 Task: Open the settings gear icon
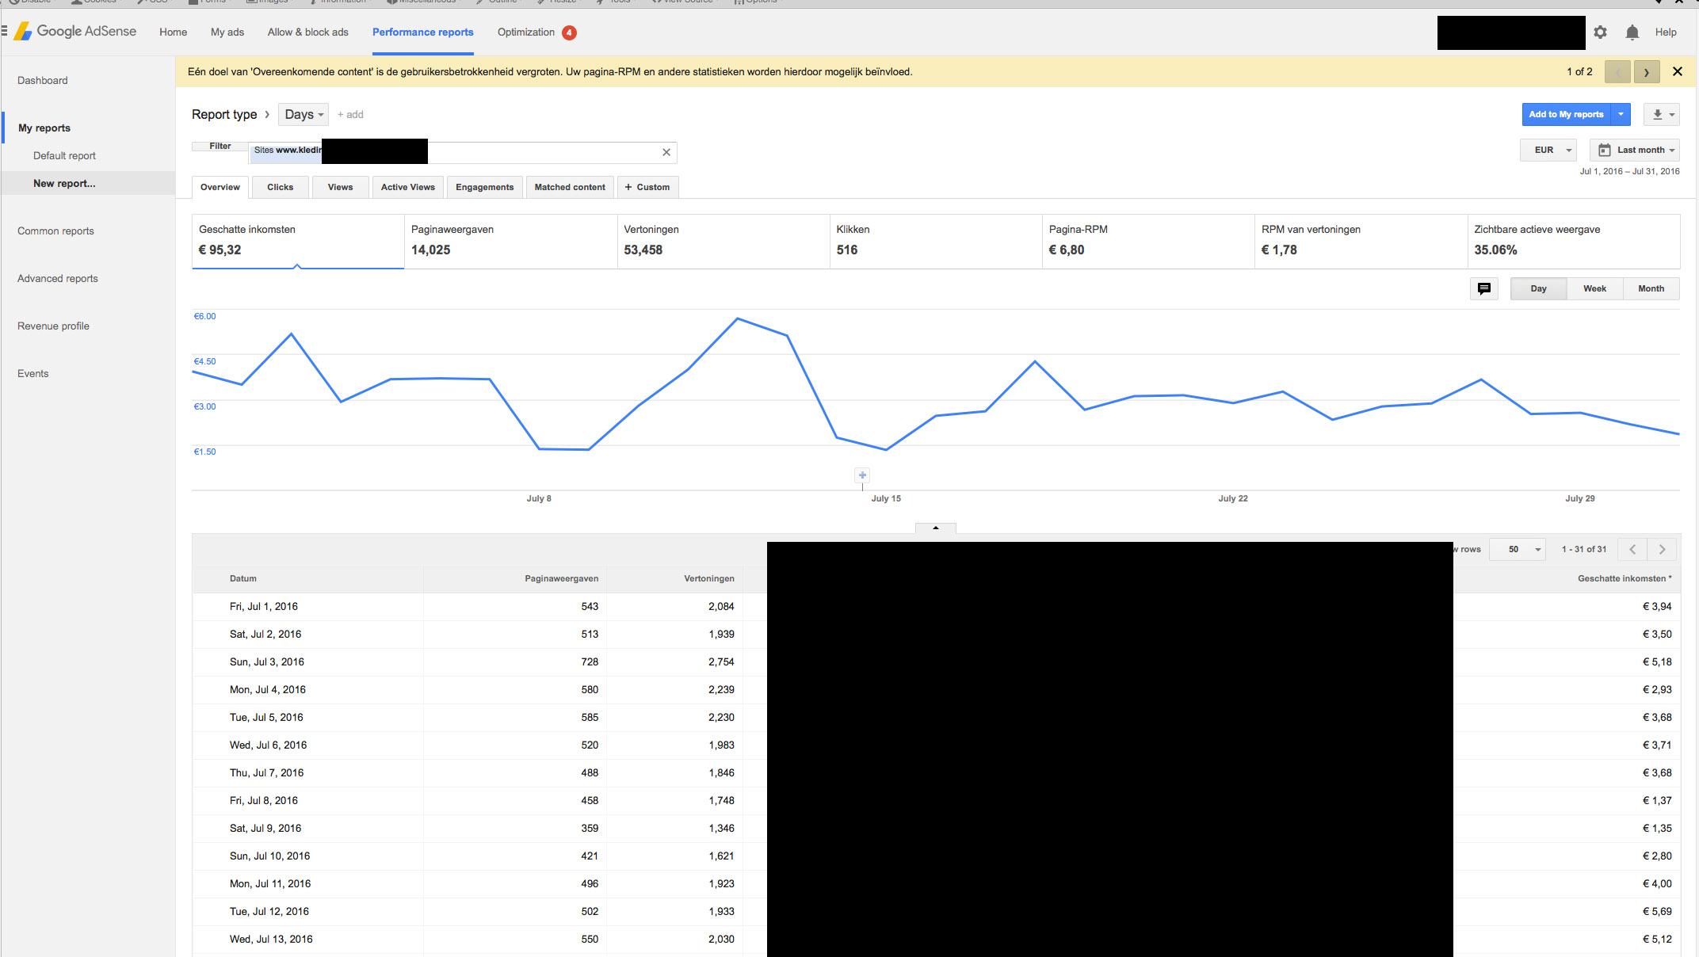(1600, 32)
